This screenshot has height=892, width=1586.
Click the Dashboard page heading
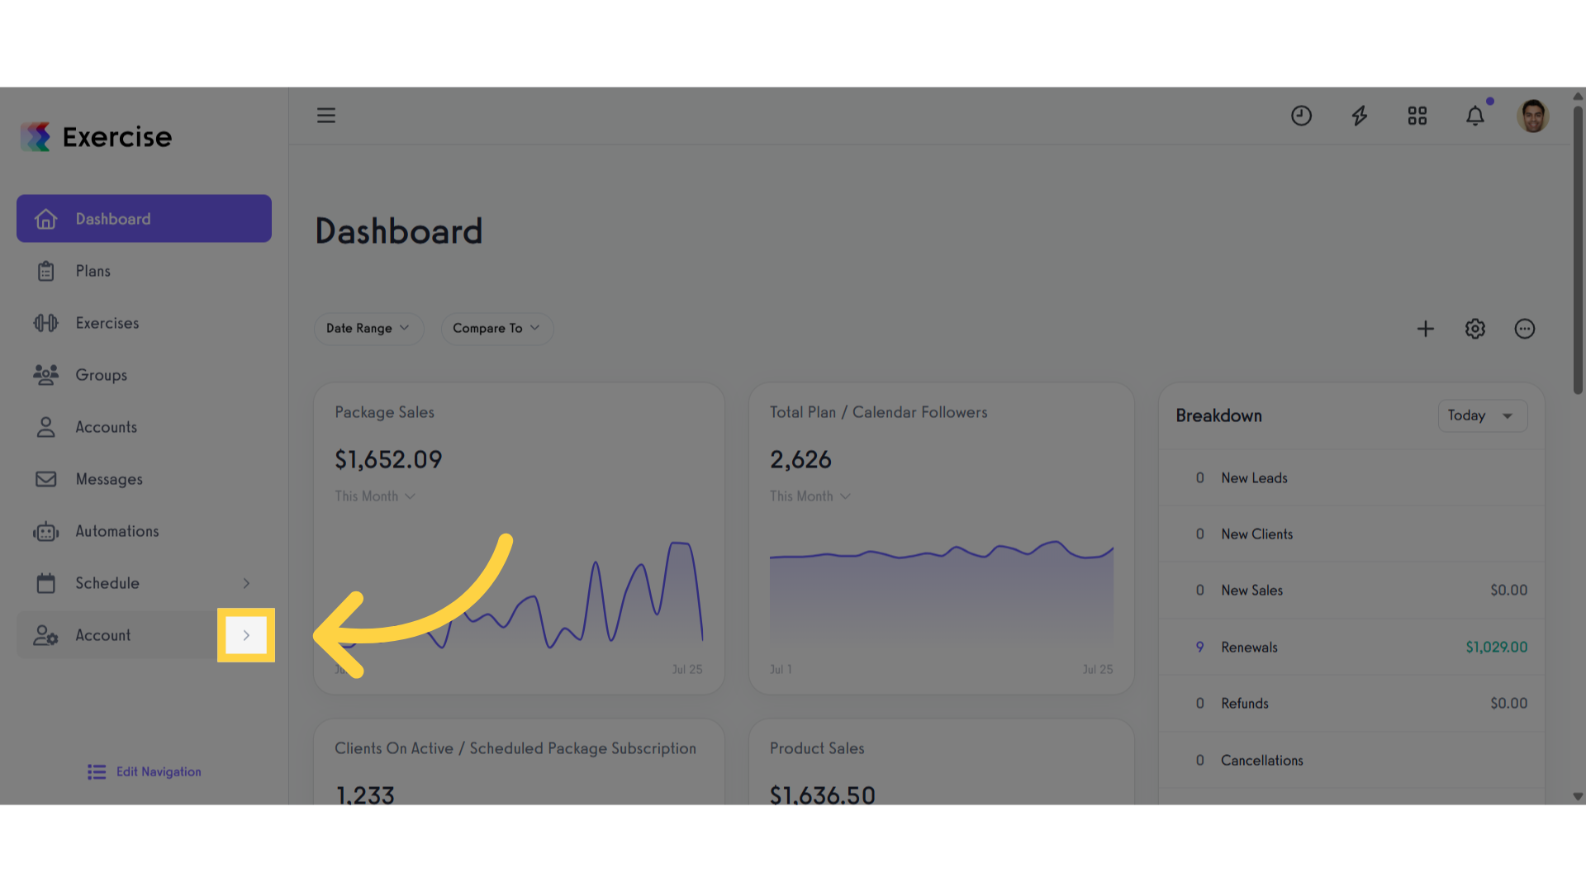point(399,231)
